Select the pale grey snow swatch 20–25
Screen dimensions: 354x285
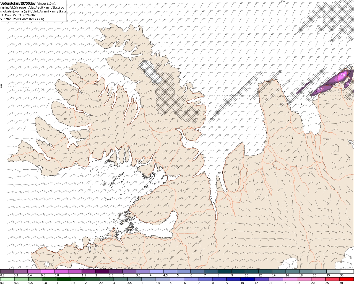click(320, 271)
